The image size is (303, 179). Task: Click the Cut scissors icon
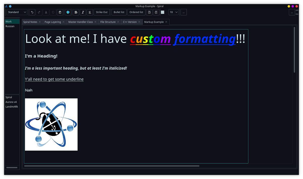46,12
